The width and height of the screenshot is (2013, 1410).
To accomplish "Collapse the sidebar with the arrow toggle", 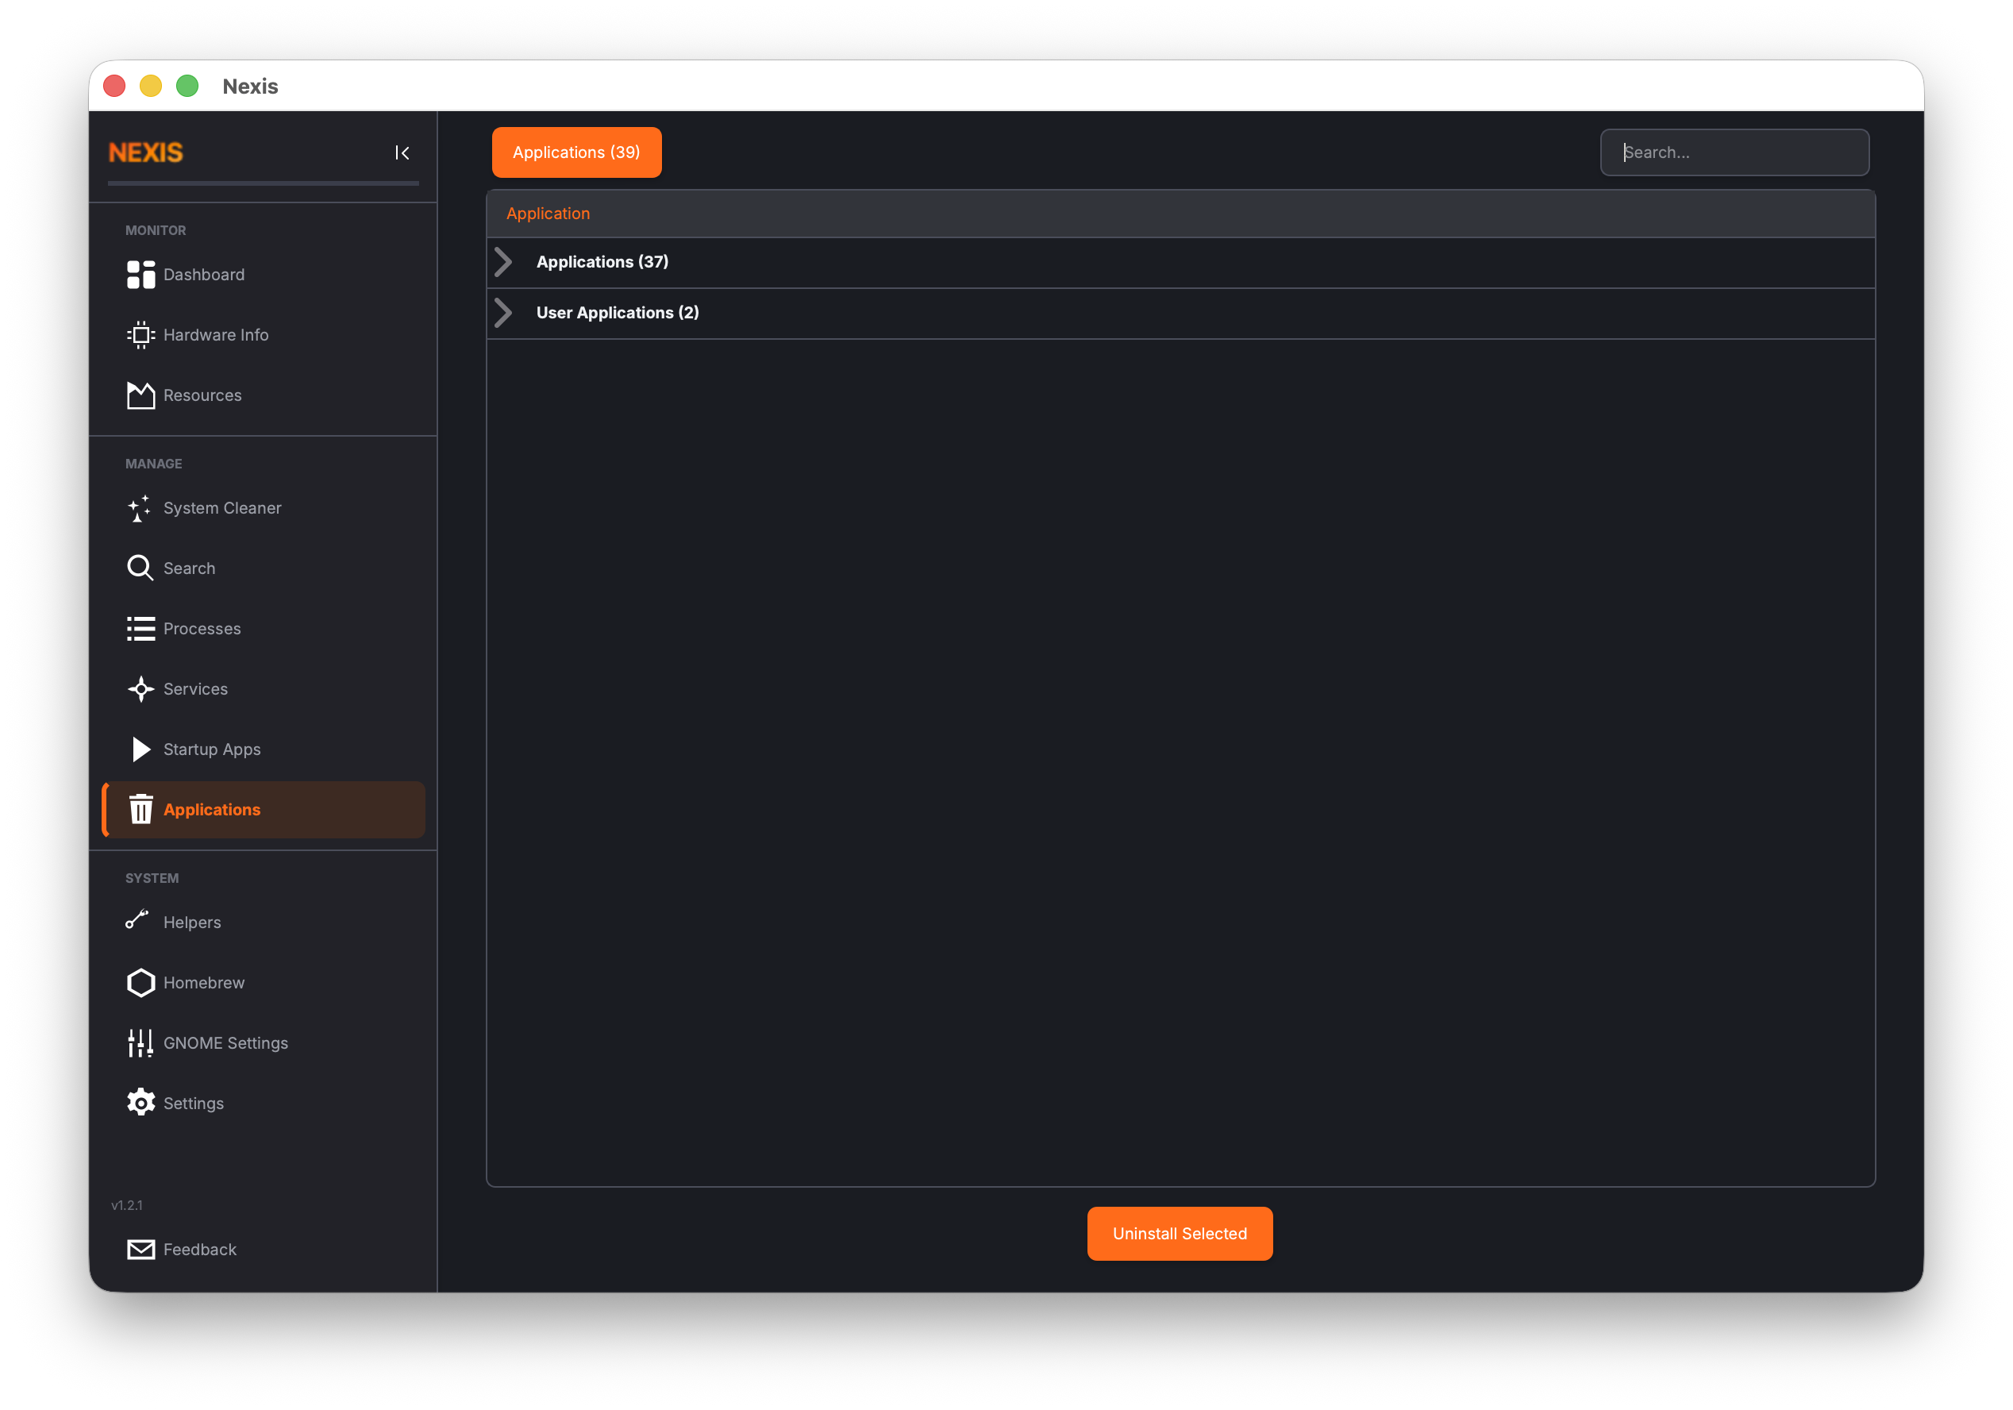I will pos(402,152).
